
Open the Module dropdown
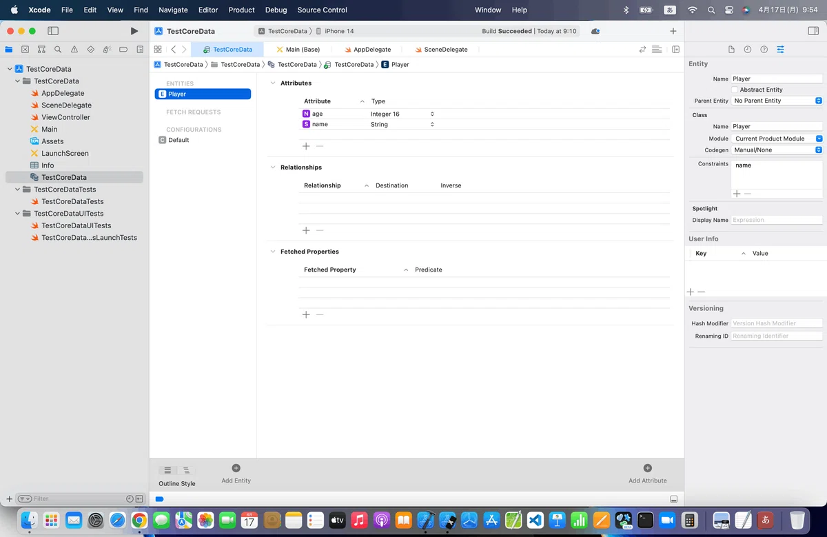[777, 139]
